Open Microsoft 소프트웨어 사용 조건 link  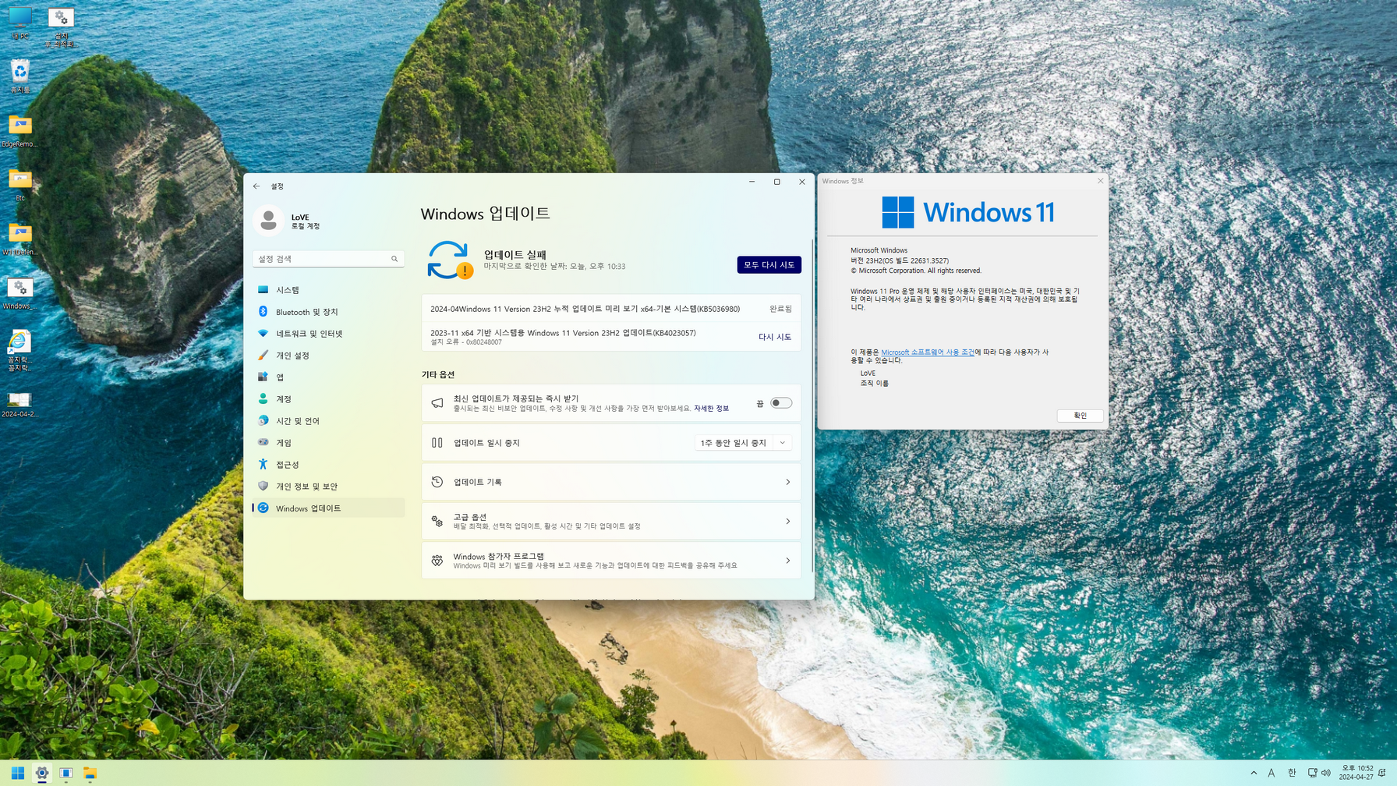click(928, 352)
